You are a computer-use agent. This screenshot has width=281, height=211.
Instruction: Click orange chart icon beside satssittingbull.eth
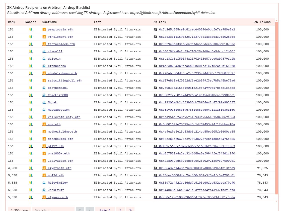tap(44, 80)
